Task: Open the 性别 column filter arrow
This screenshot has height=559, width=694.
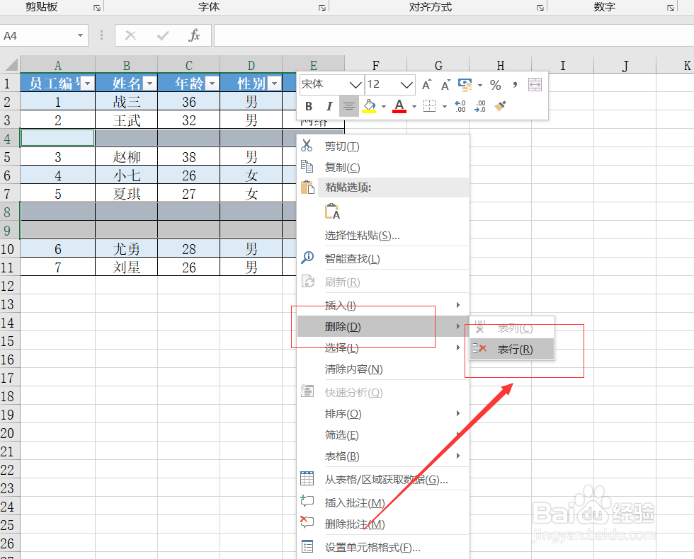Action: (x=273, y=83)
